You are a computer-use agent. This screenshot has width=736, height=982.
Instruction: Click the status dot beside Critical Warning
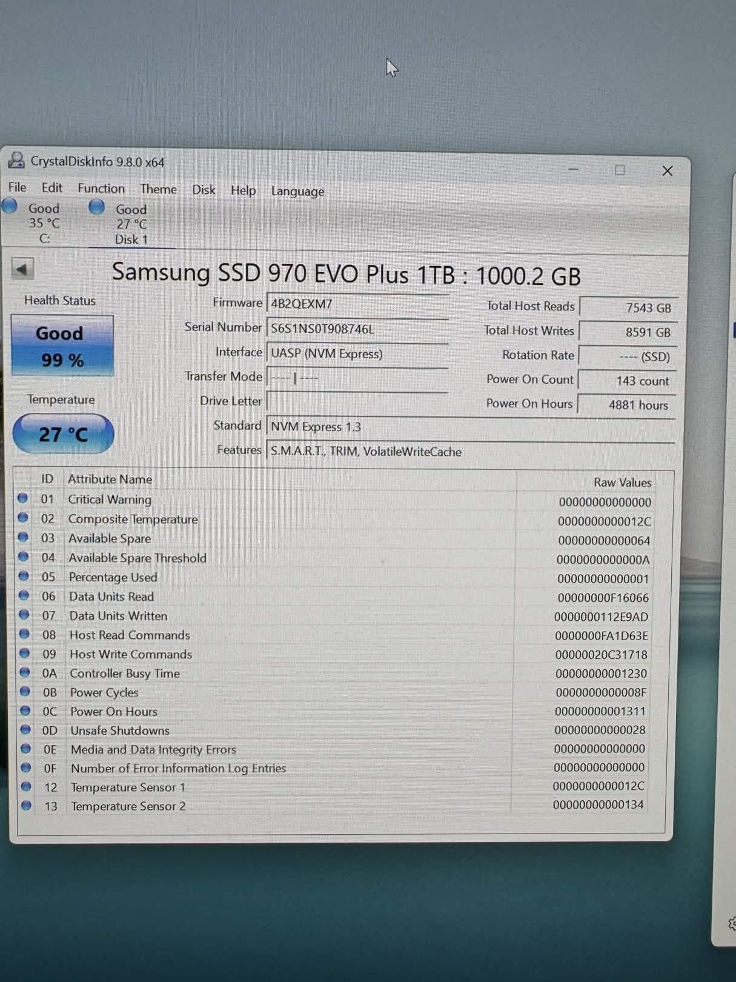[x=22, y=498]
